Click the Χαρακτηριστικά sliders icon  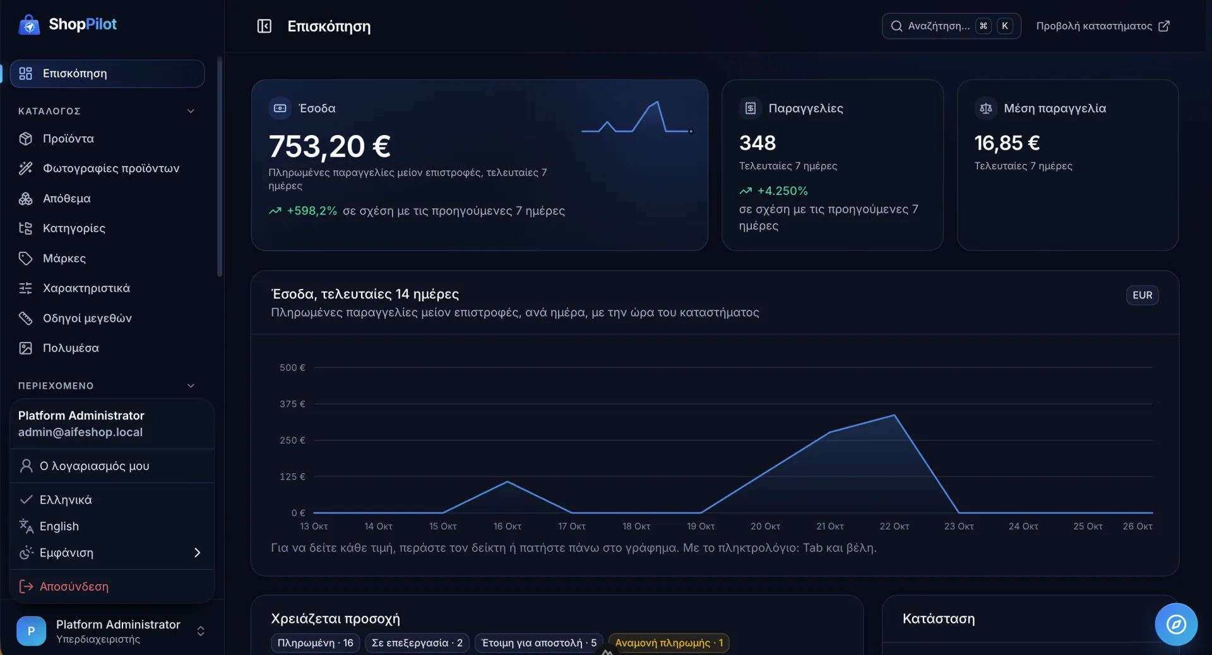(x=25, y=288)
